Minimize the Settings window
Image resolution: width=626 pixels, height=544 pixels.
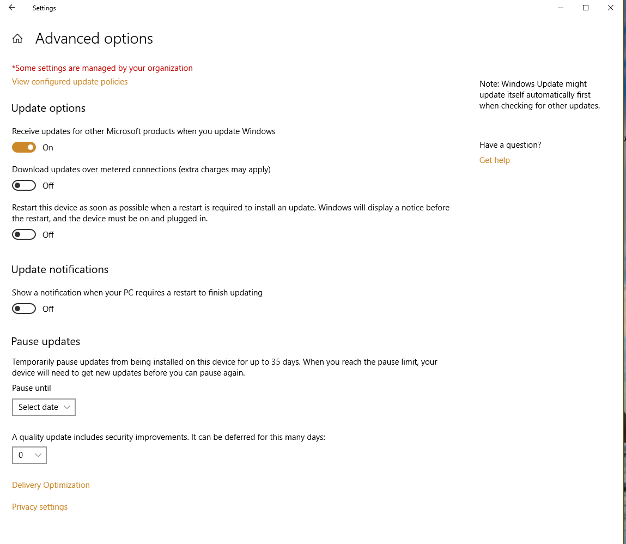561,8
